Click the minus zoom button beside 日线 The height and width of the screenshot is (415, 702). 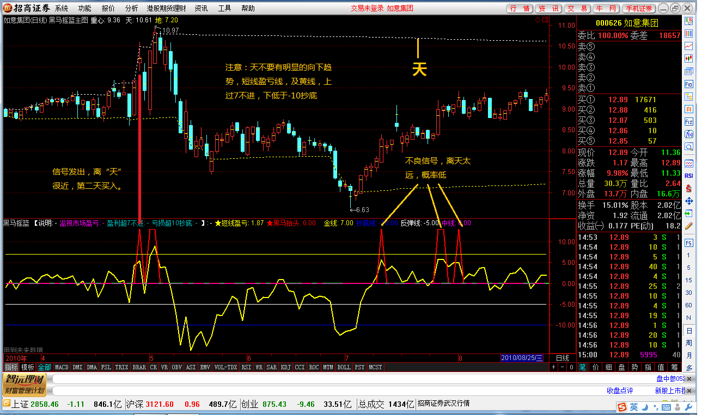[x=562, y=367]
